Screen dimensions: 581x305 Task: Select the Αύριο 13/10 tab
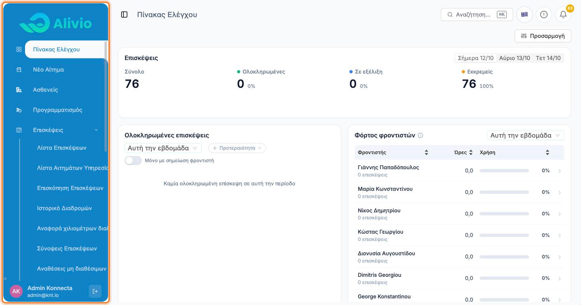pyautogui.click(x=514, y=58)
